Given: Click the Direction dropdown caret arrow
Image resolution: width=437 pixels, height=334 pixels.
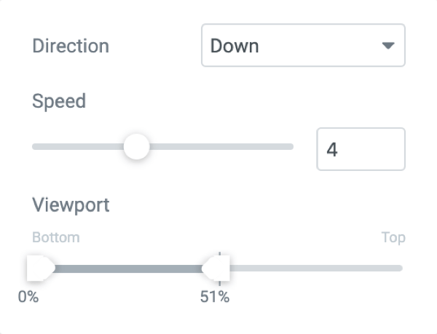Looking at the screenshot, I should [x=388, y=46].
